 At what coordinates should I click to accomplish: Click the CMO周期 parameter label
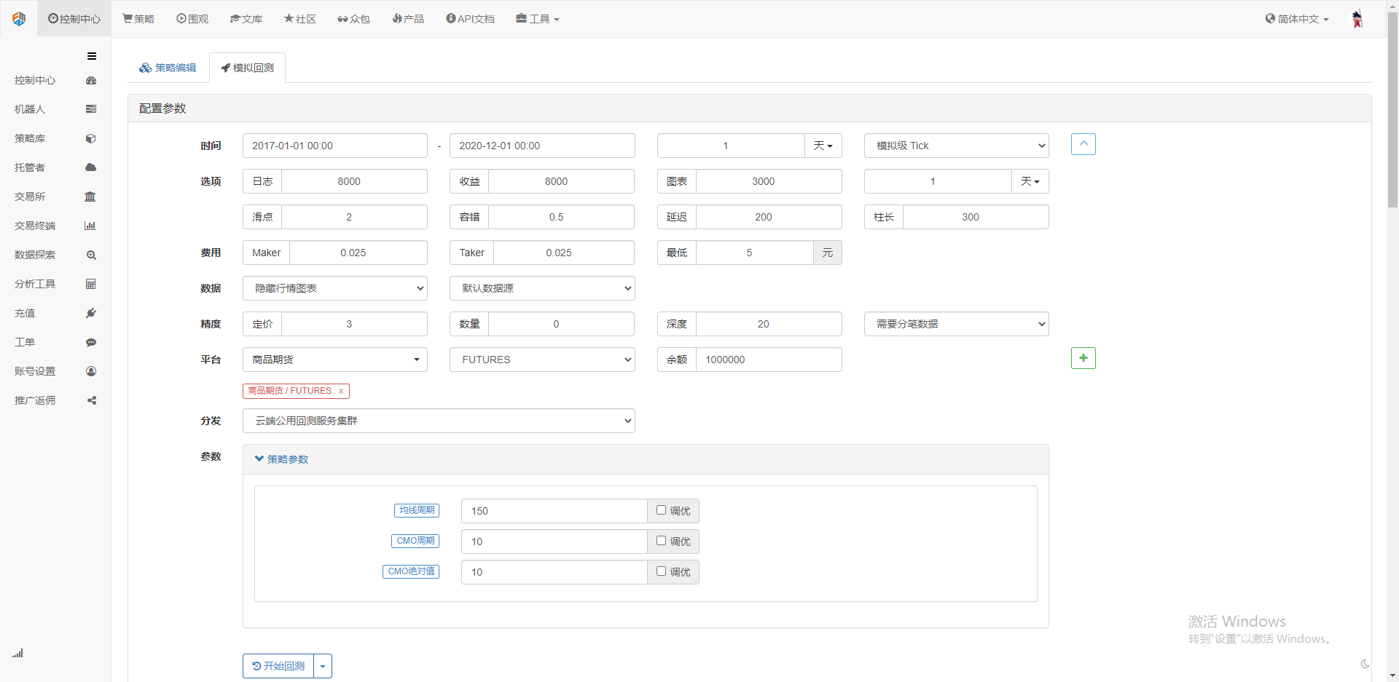(415, 541)
